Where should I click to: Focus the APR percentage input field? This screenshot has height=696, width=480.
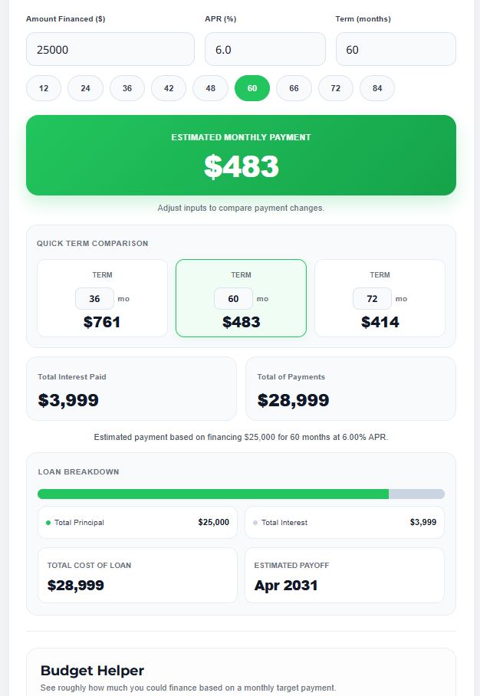pyautogui.click(x=265, y=49)
